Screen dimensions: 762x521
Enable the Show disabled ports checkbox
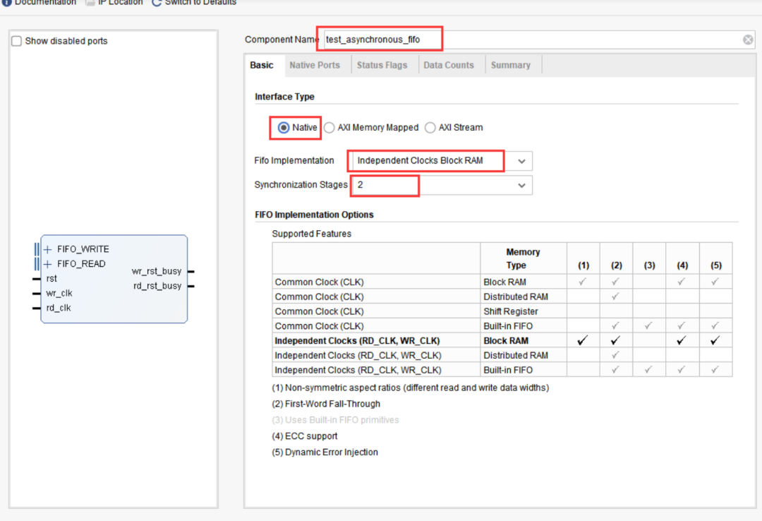pos(17,41)
